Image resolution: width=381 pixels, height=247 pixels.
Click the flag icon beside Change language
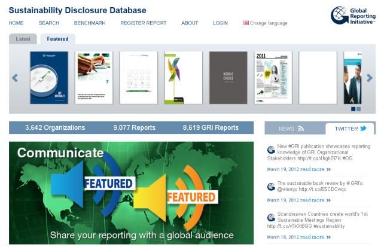[246, 23]
